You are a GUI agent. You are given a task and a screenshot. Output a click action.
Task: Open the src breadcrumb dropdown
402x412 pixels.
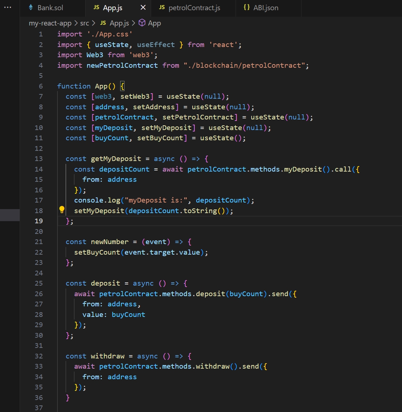84,23
